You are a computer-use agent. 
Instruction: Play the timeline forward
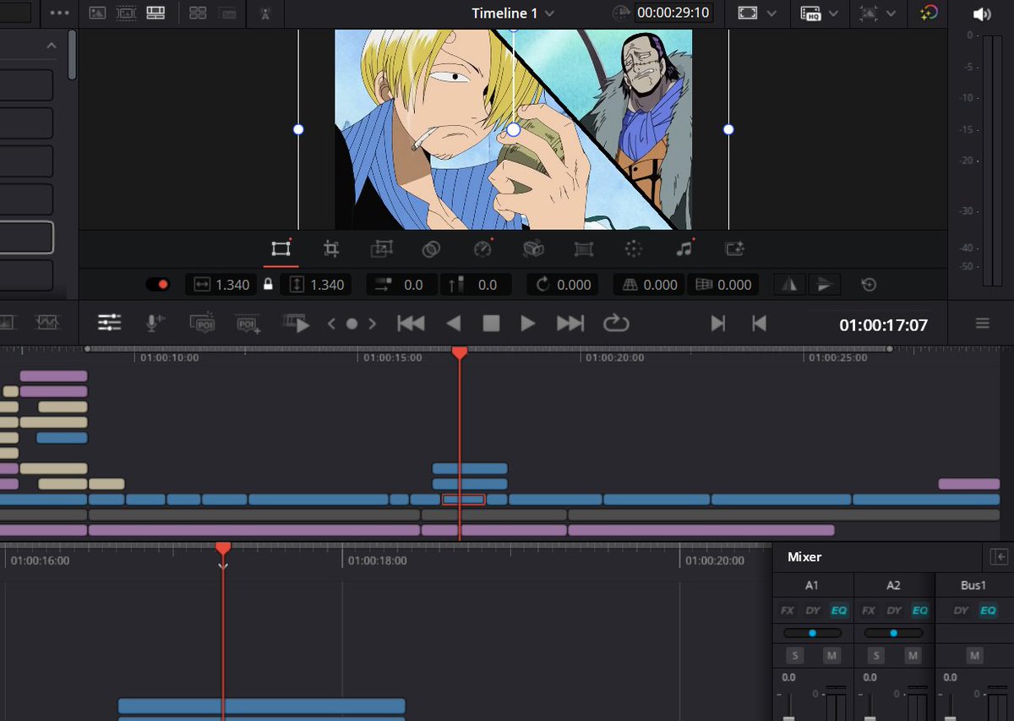point(528,323)
